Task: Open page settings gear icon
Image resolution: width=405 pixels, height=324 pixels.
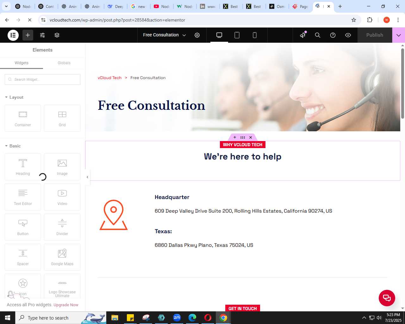Action: 197,35
